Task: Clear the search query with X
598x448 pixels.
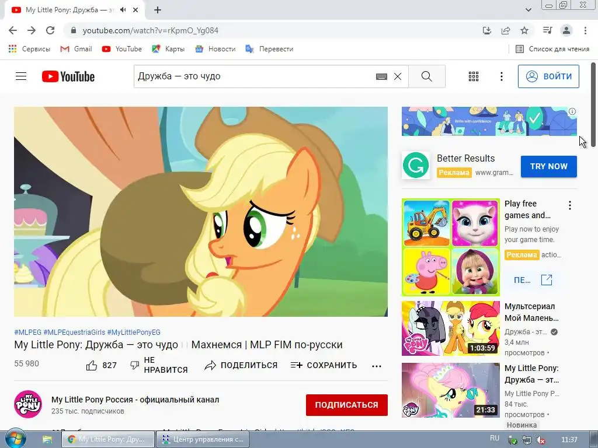Action: tap(398, 76)
